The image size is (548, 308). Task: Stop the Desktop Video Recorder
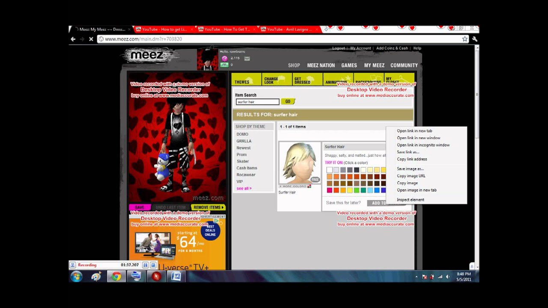(153, 265)
